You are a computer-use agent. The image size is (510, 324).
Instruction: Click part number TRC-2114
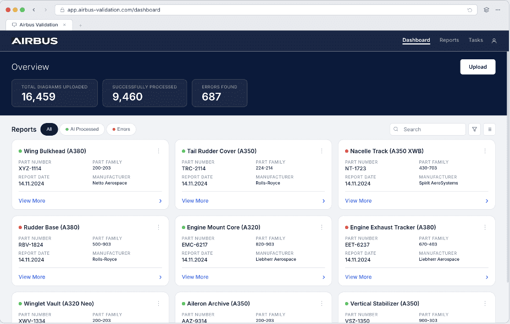(x=193, y=169)
